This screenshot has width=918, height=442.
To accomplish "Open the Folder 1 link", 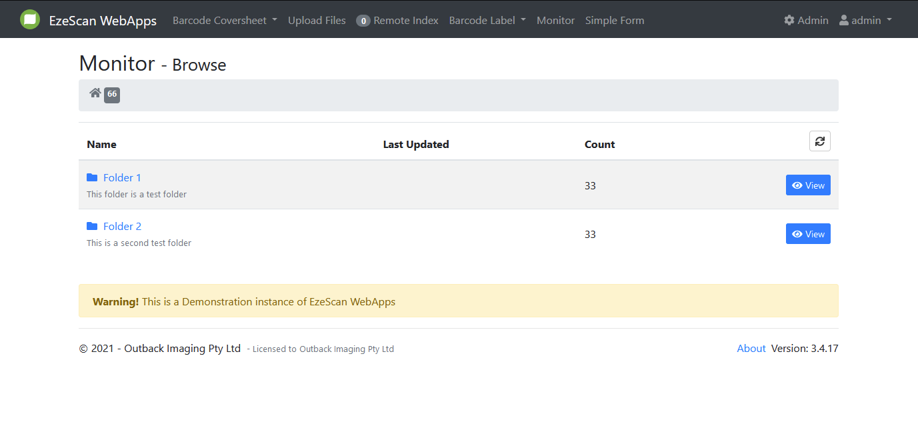I will pyautogui.click(x=122, y=177).
